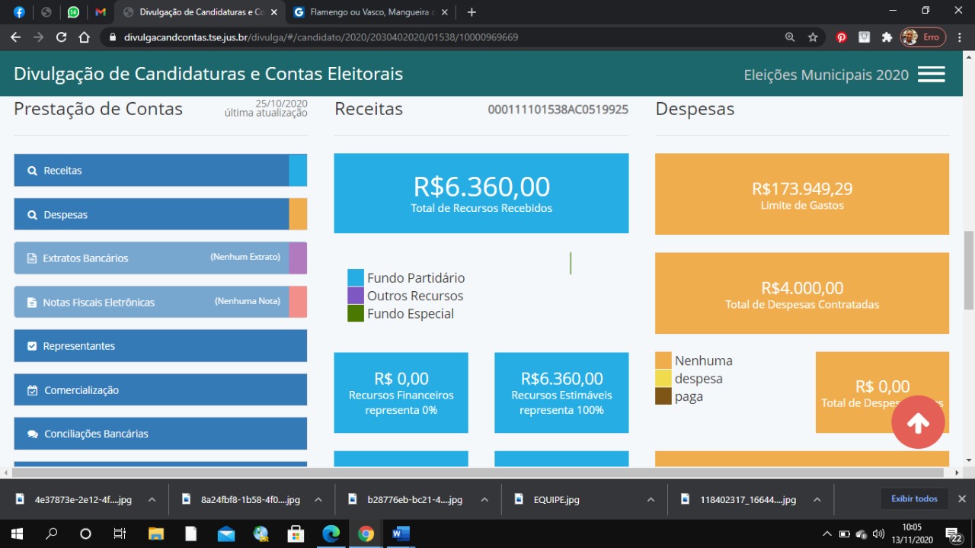The width and height of the screenshot is (975, 548).
Task: Click the Home icon in browser toolbar
Action: [x=85, y=37]
